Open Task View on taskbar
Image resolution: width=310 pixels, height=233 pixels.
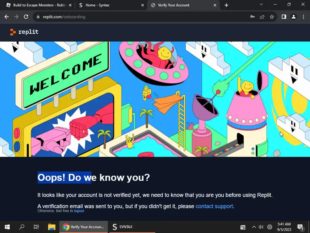coord(36,227)
